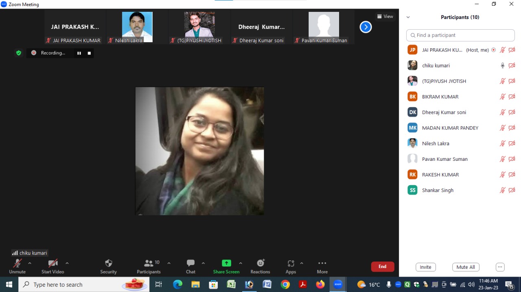Screen dimensions: 521x292
Task: Click chiku kumari's avatar in the participants list
Action: point(412,65)
